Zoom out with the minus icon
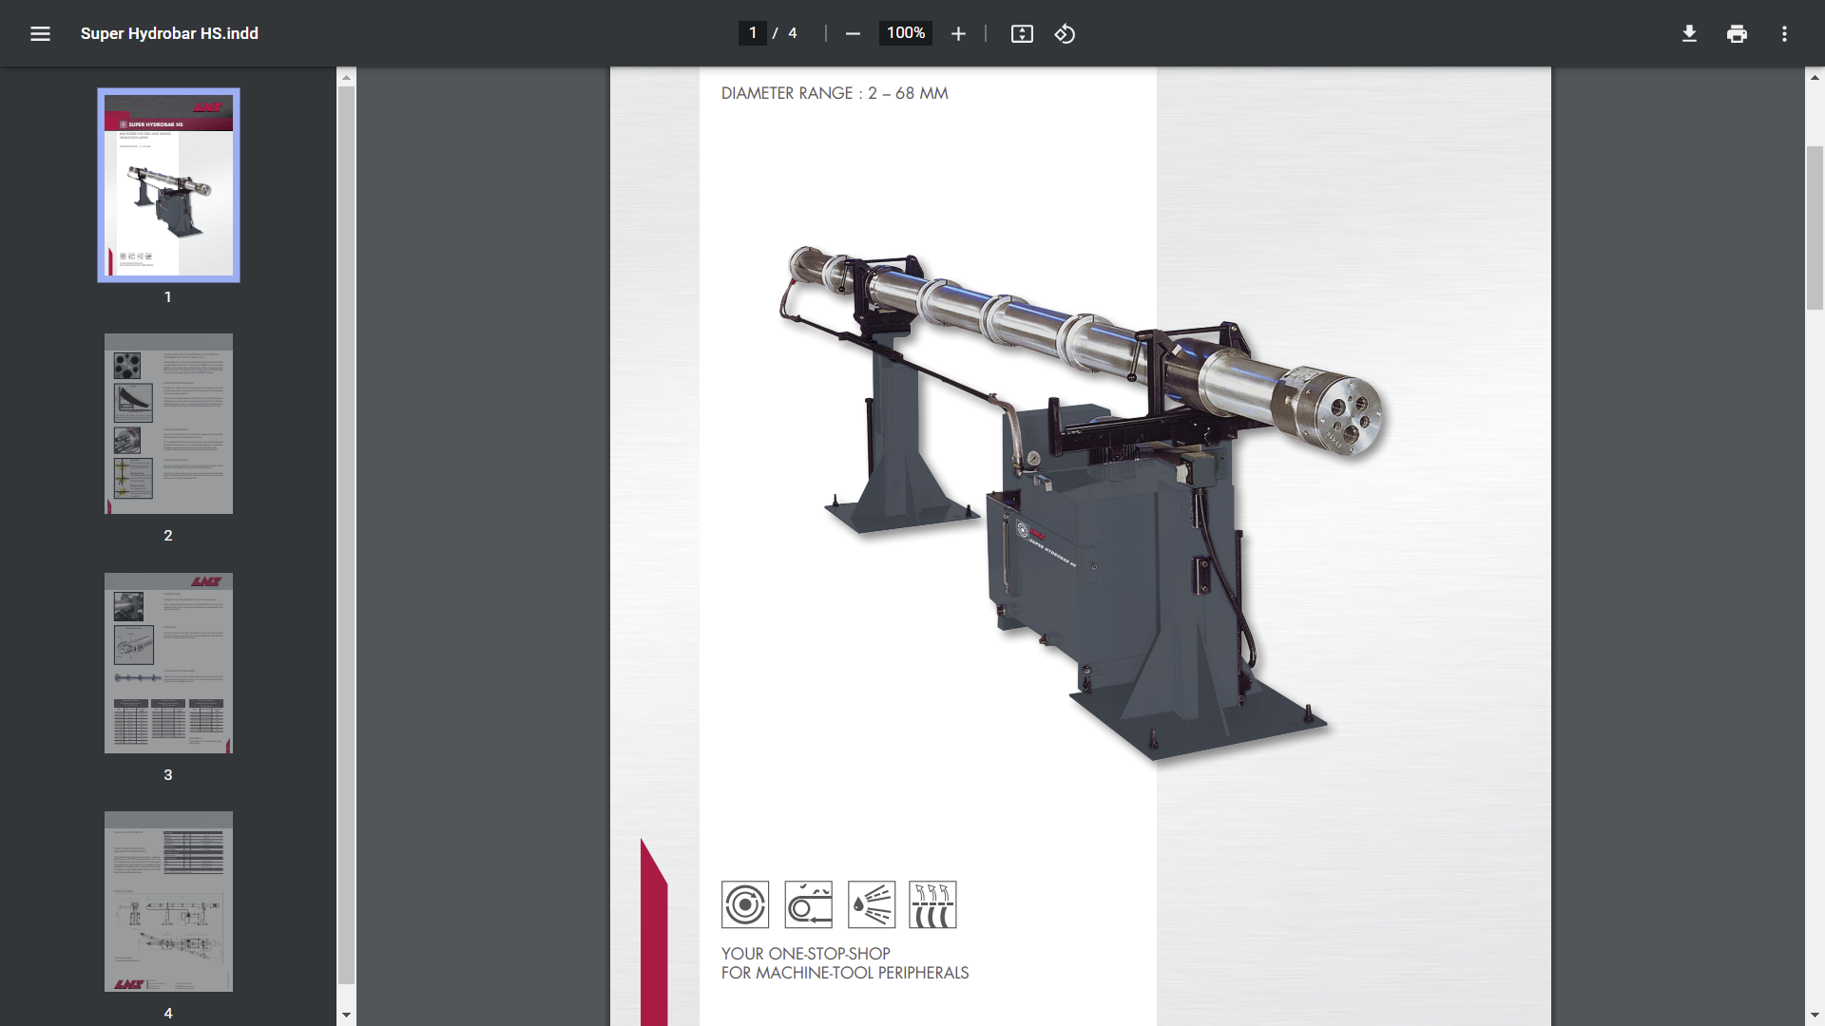Image resolution: width=1825 pixels, height=1026 pixels. (853, 33)
